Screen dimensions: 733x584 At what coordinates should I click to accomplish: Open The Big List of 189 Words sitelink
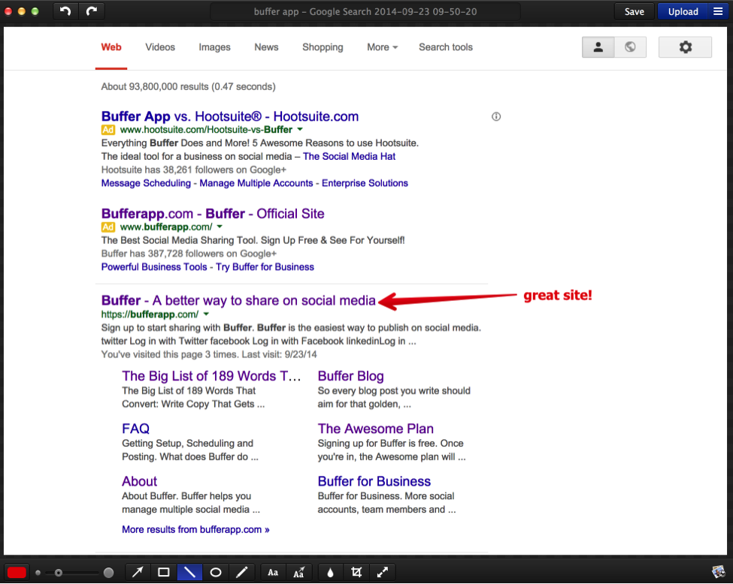(211, 376)
